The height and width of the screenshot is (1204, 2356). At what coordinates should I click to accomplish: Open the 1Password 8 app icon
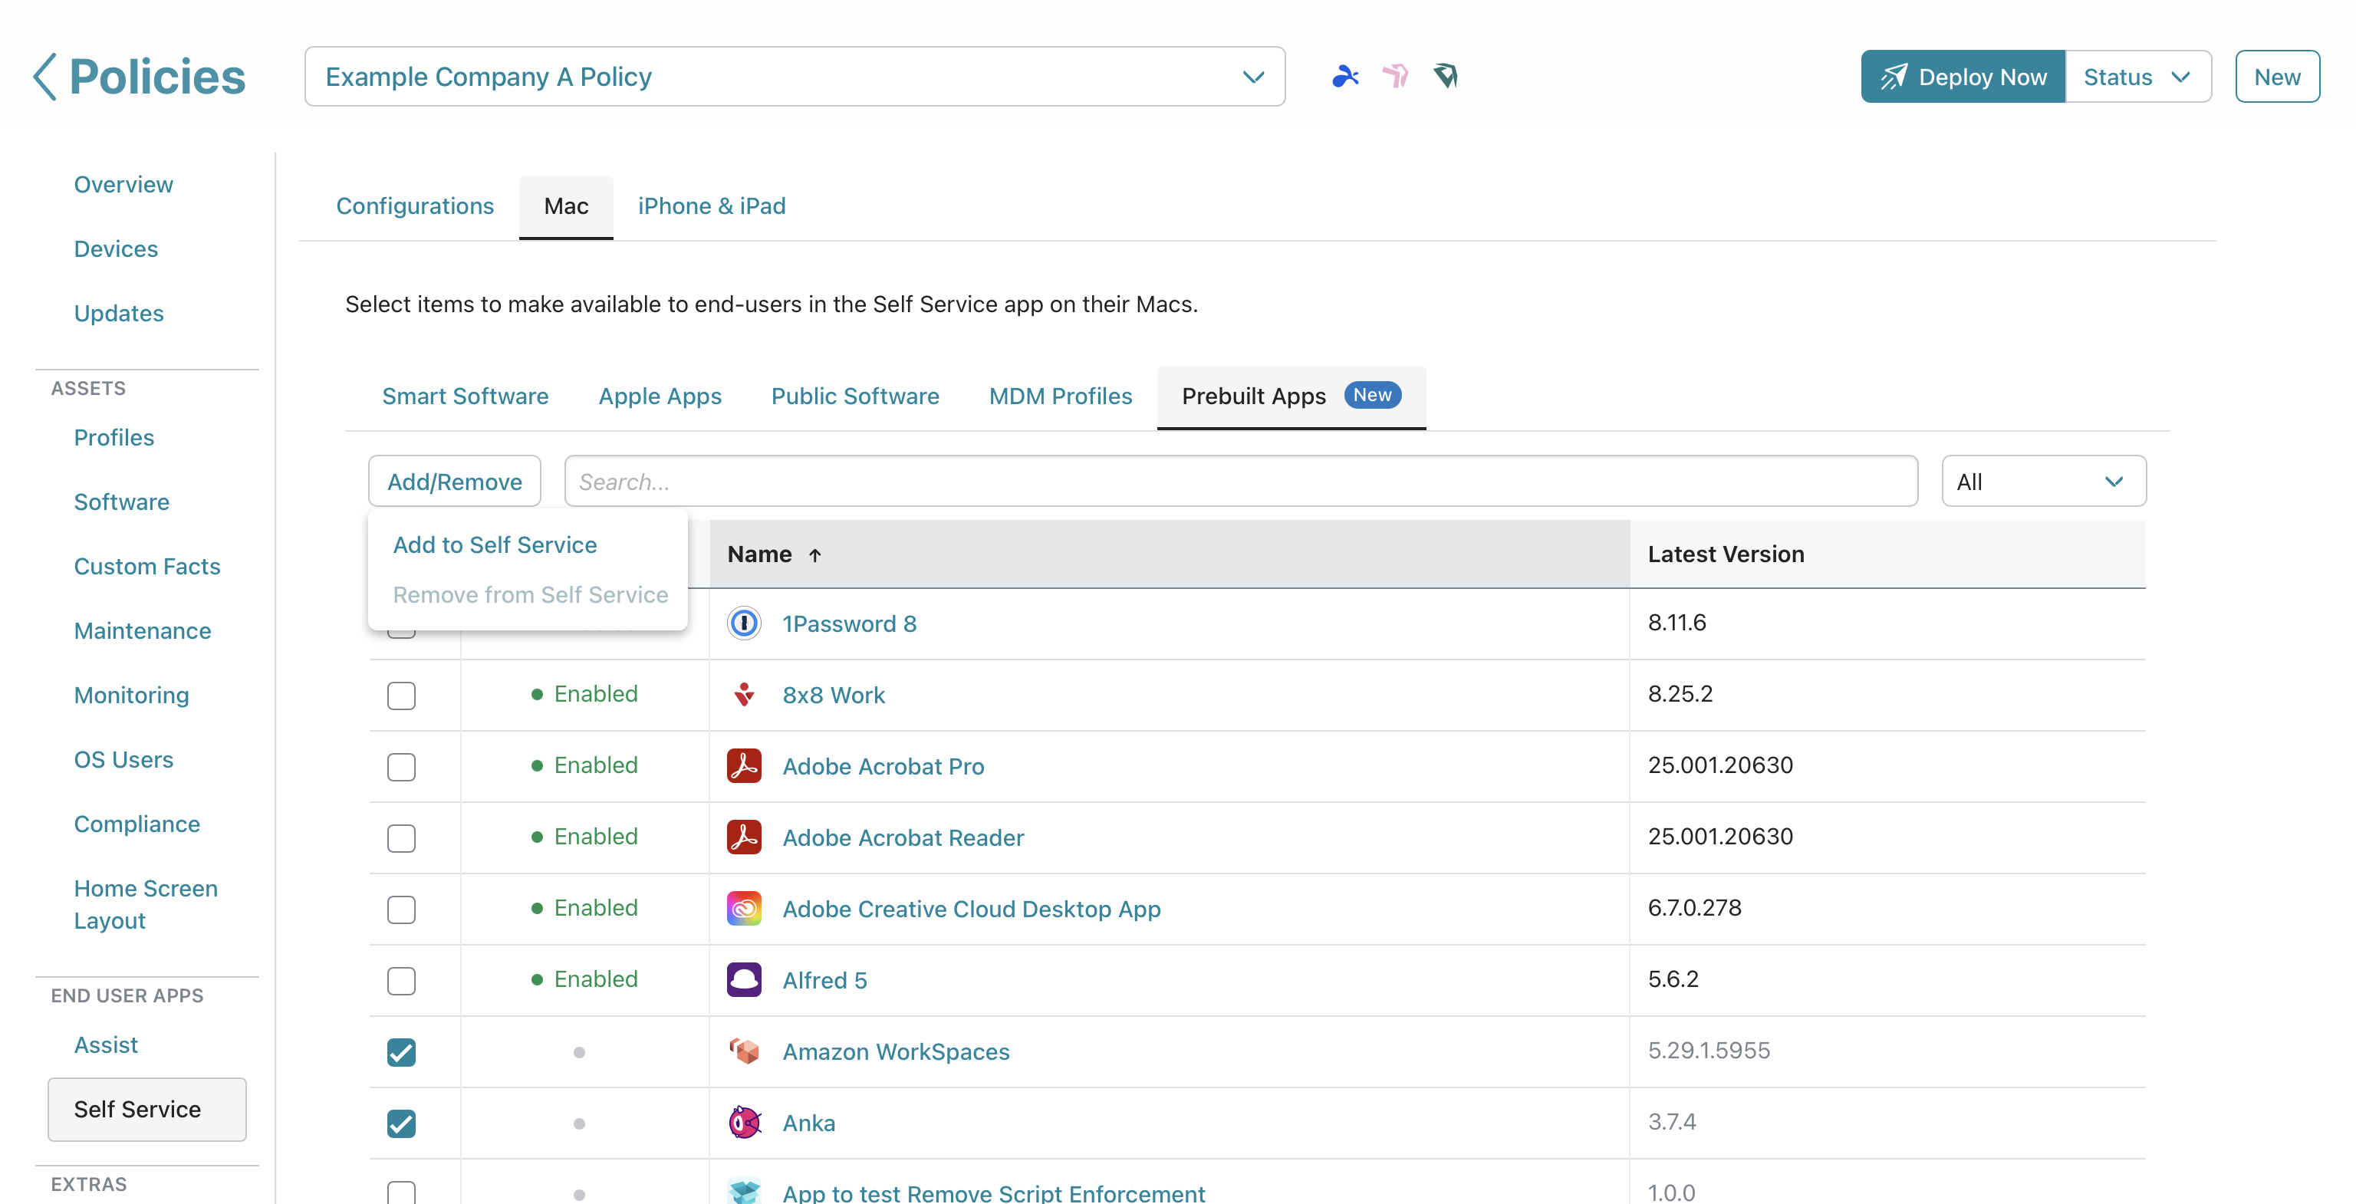click(x=745, y=623)
